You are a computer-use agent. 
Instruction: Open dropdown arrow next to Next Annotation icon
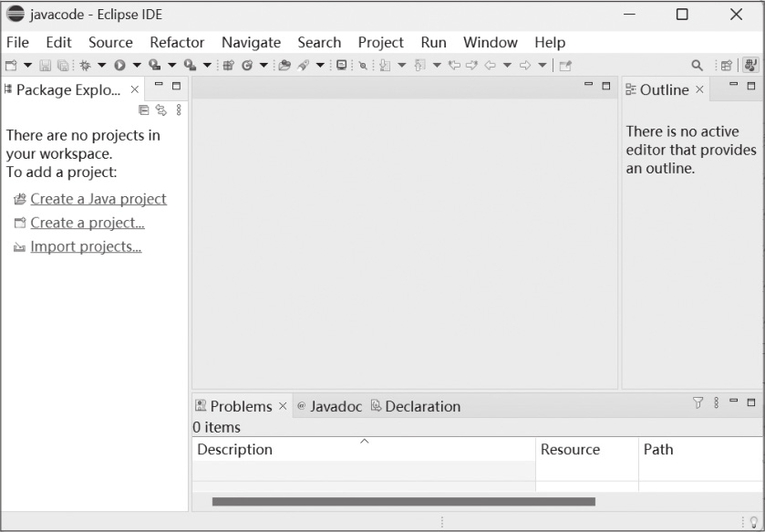[x=401, y=65]
